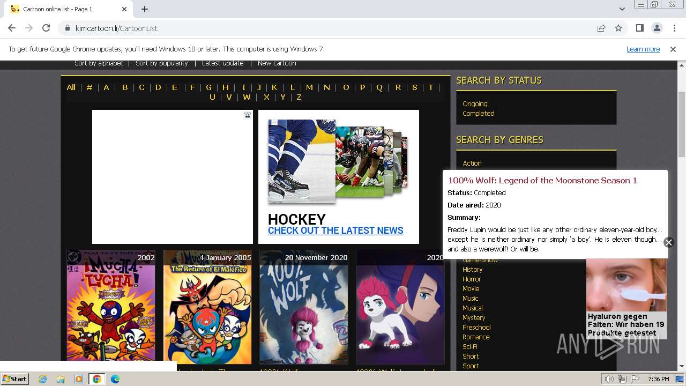The width and height of the screenshot is (686, 386).
Task: Open the Chrome profile avatar
Action: click(x=657, y=28)
